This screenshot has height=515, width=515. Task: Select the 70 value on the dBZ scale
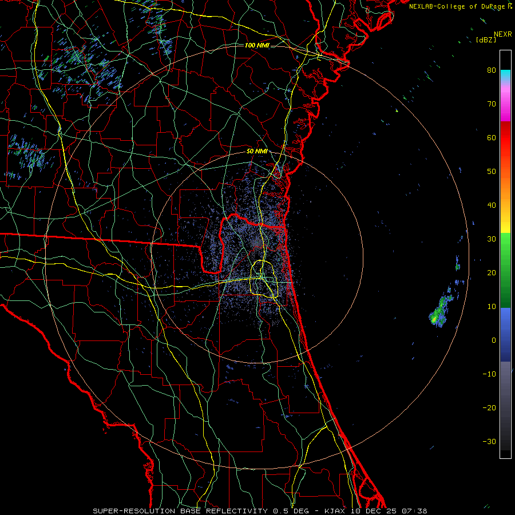click(x=492, y=104)
